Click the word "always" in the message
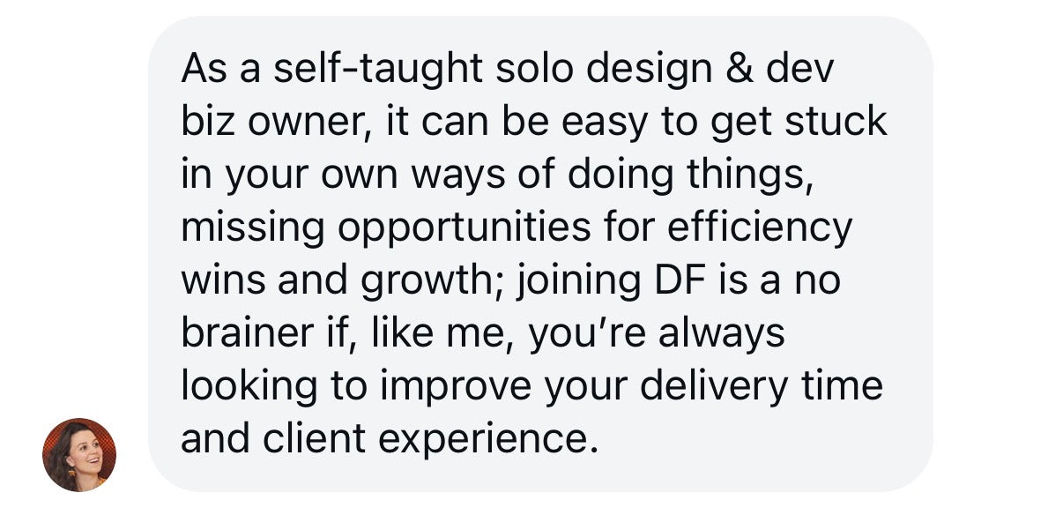1063x515 pixels. coord(721,333)
